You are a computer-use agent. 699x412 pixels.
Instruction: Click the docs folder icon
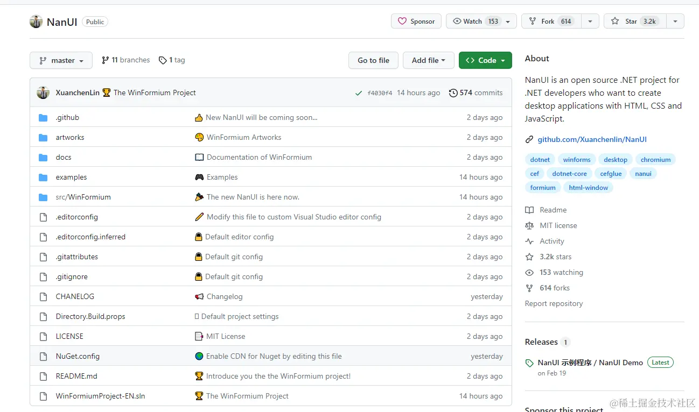point(43,157)
